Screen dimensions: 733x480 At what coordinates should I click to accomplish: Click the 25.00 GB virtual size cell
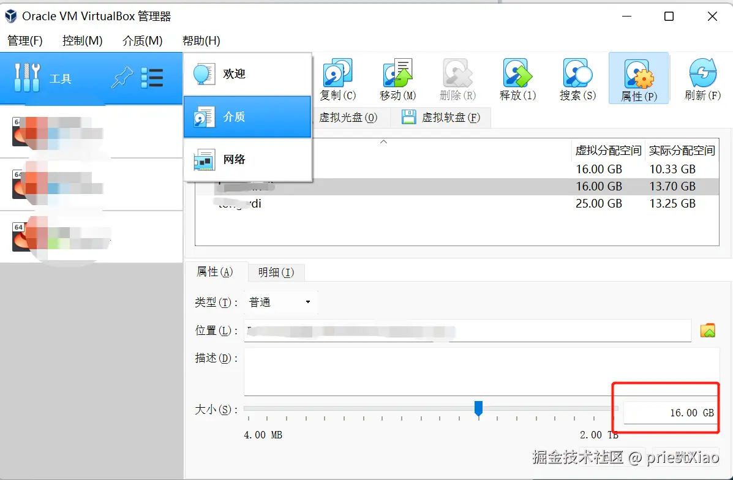coord(599,204)
